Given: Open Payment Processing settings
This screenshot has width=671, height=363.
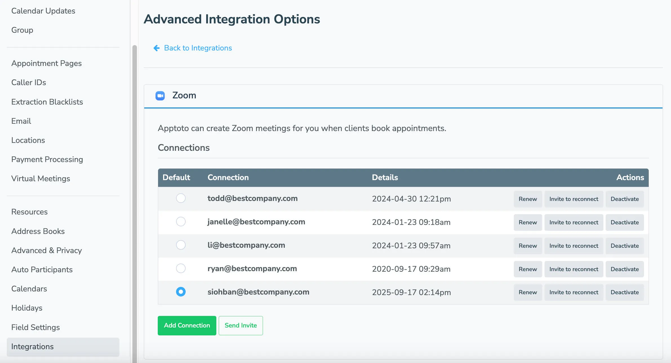Looking at the screenshot, I should 47,159.
